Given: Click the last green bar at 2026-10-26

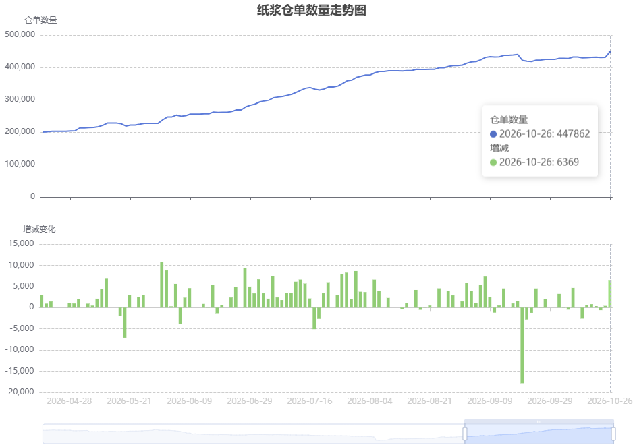Looking at the screenshot, I should coord(610,294).
